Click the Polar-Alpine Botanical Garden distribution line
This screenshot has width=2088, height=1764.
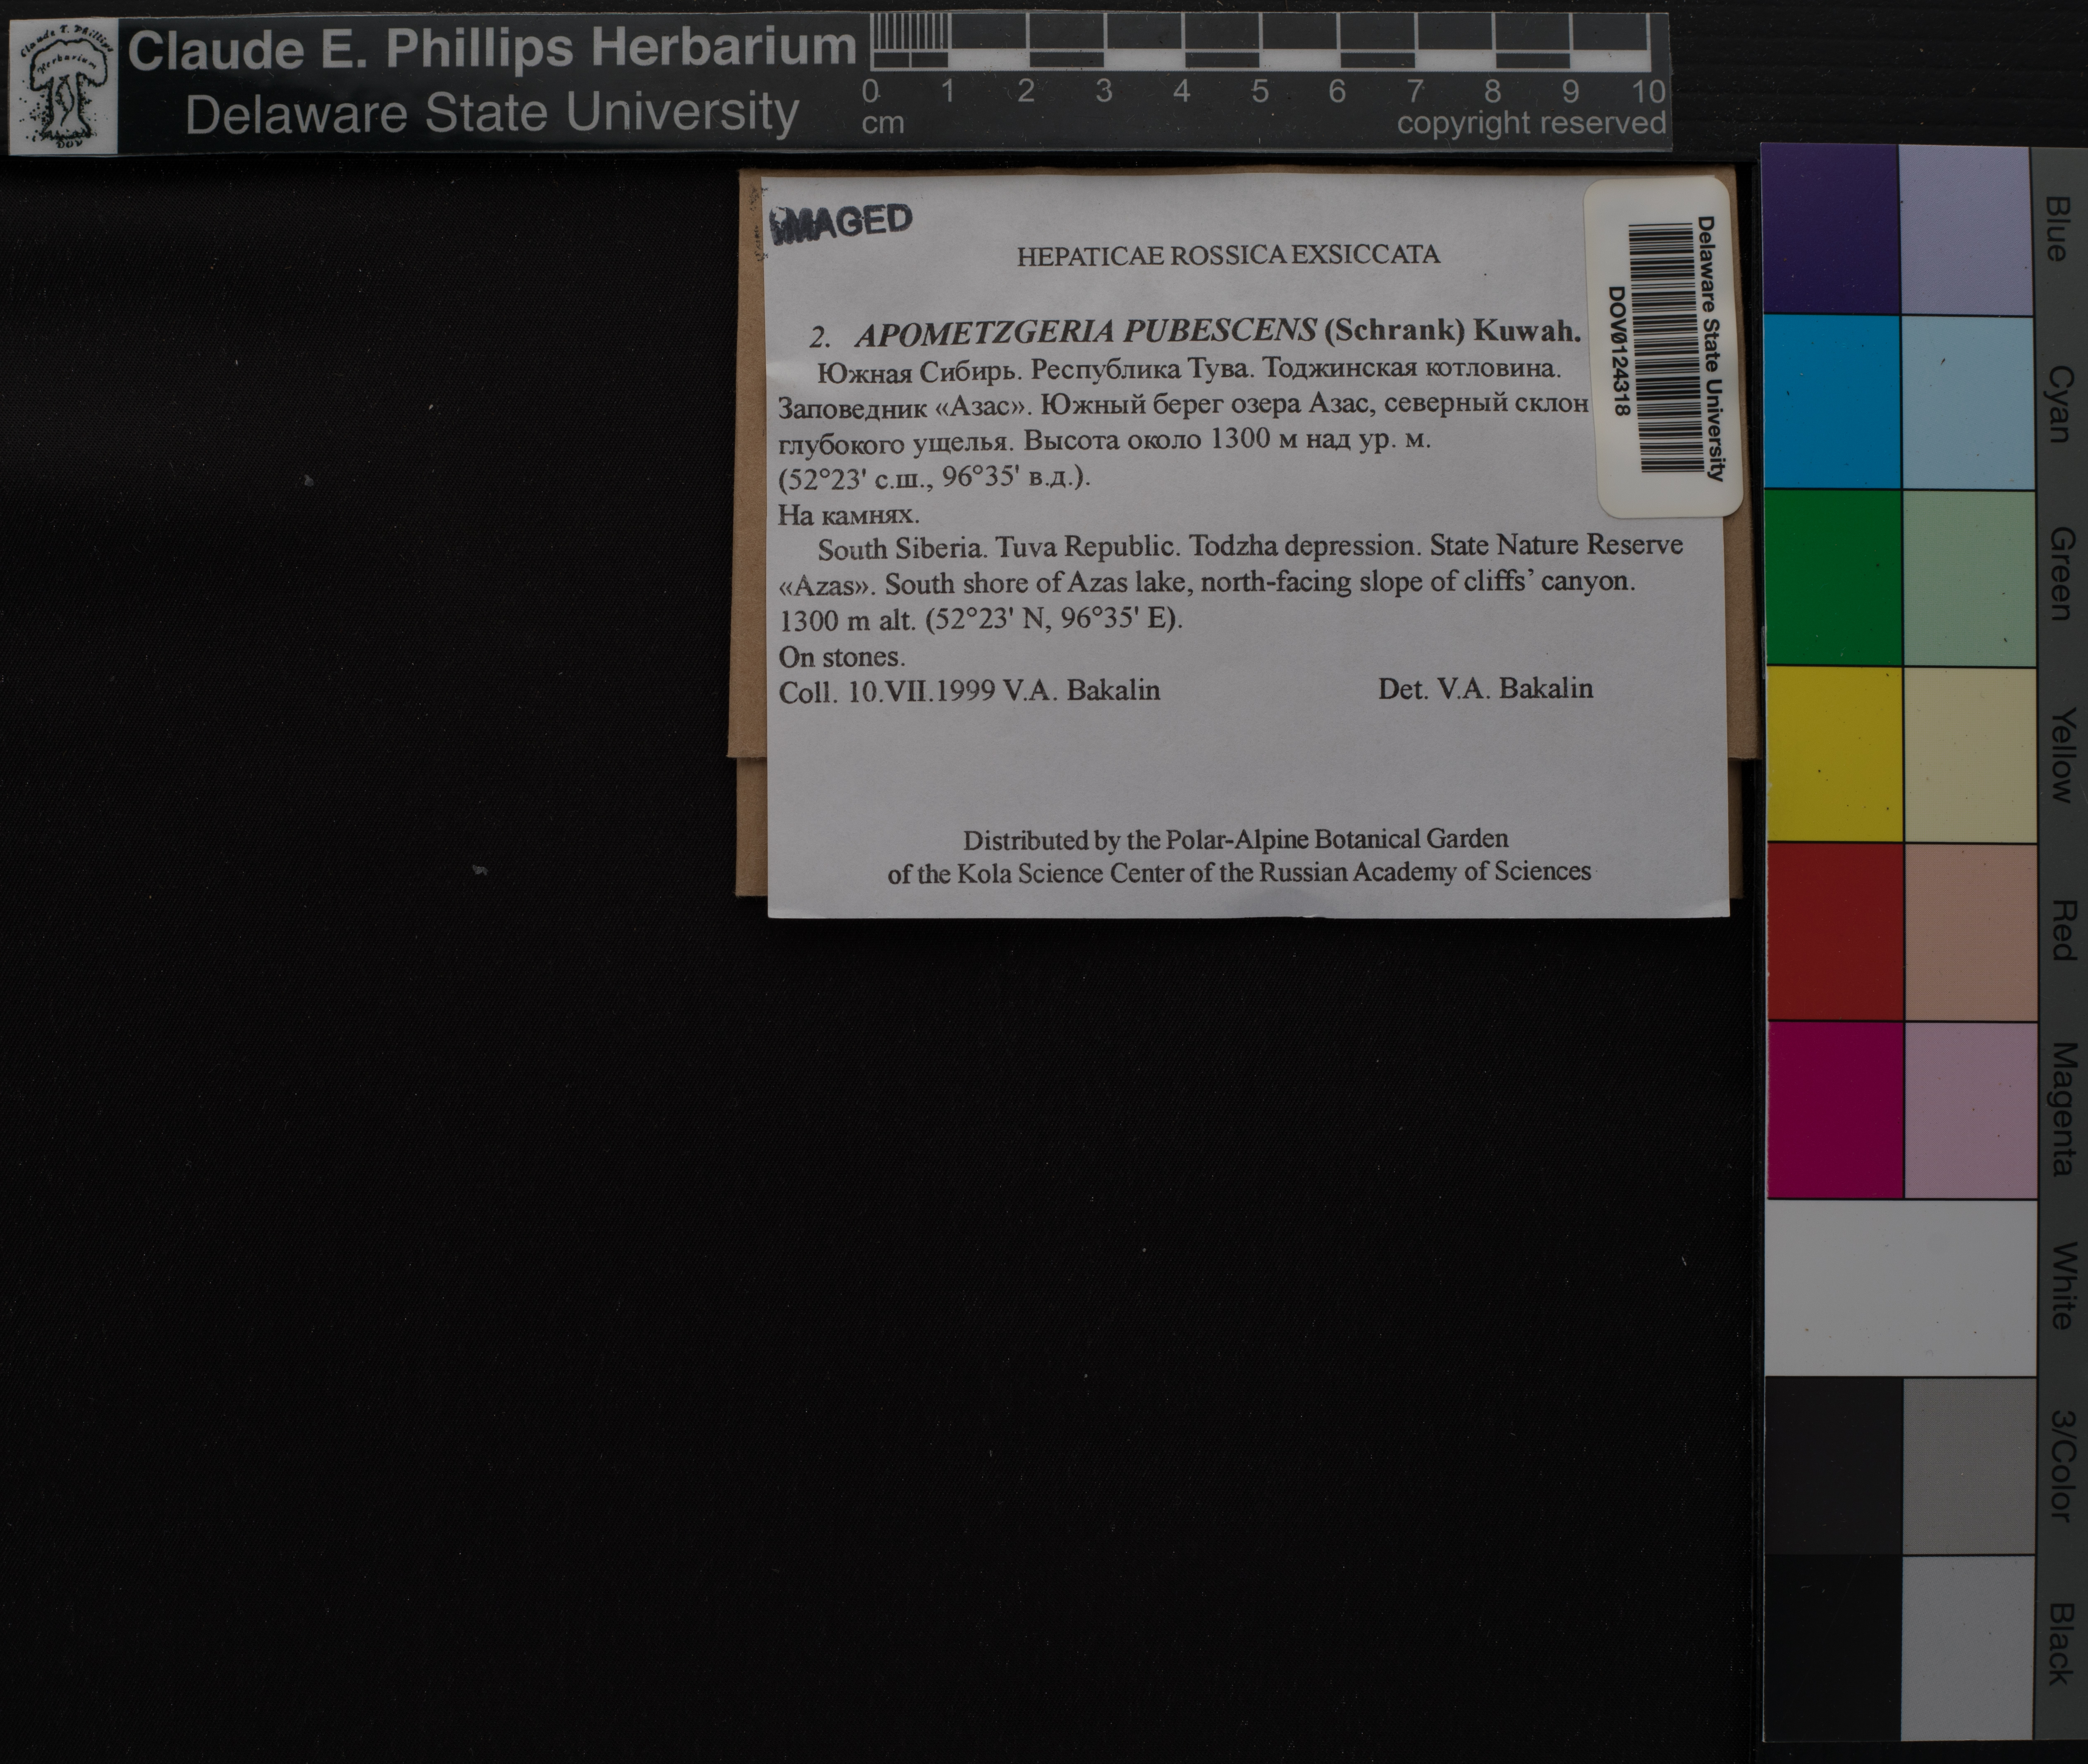tap(1235, 839)
